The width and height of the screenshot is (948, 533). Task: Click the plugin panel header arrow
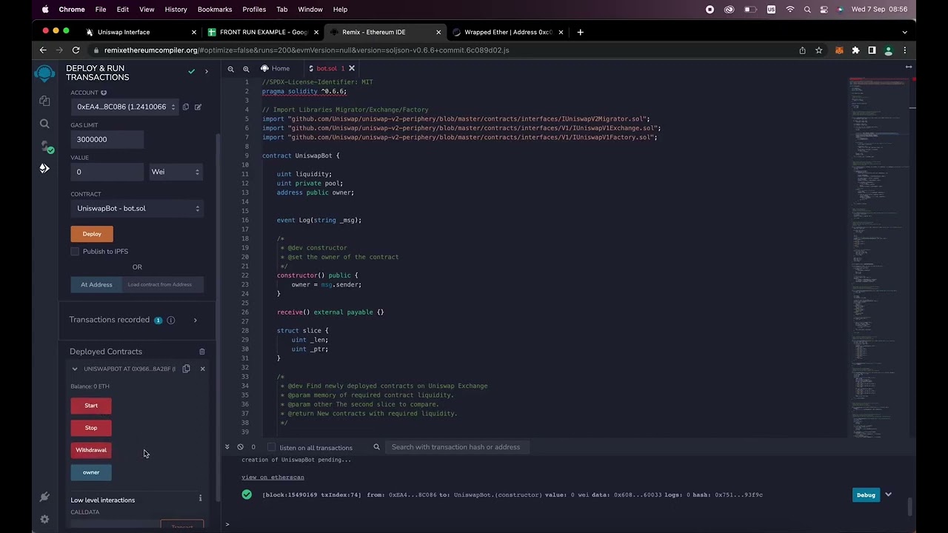[206, 72]
